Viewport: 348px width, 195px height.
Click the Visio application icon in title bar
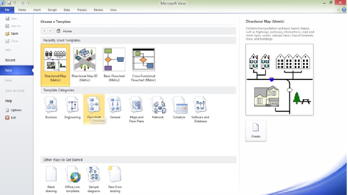(3, 3)
